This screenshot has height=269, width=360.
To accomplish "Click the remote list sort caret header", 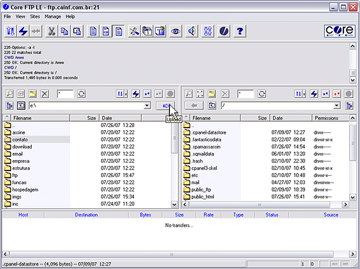I will (186, 118).
